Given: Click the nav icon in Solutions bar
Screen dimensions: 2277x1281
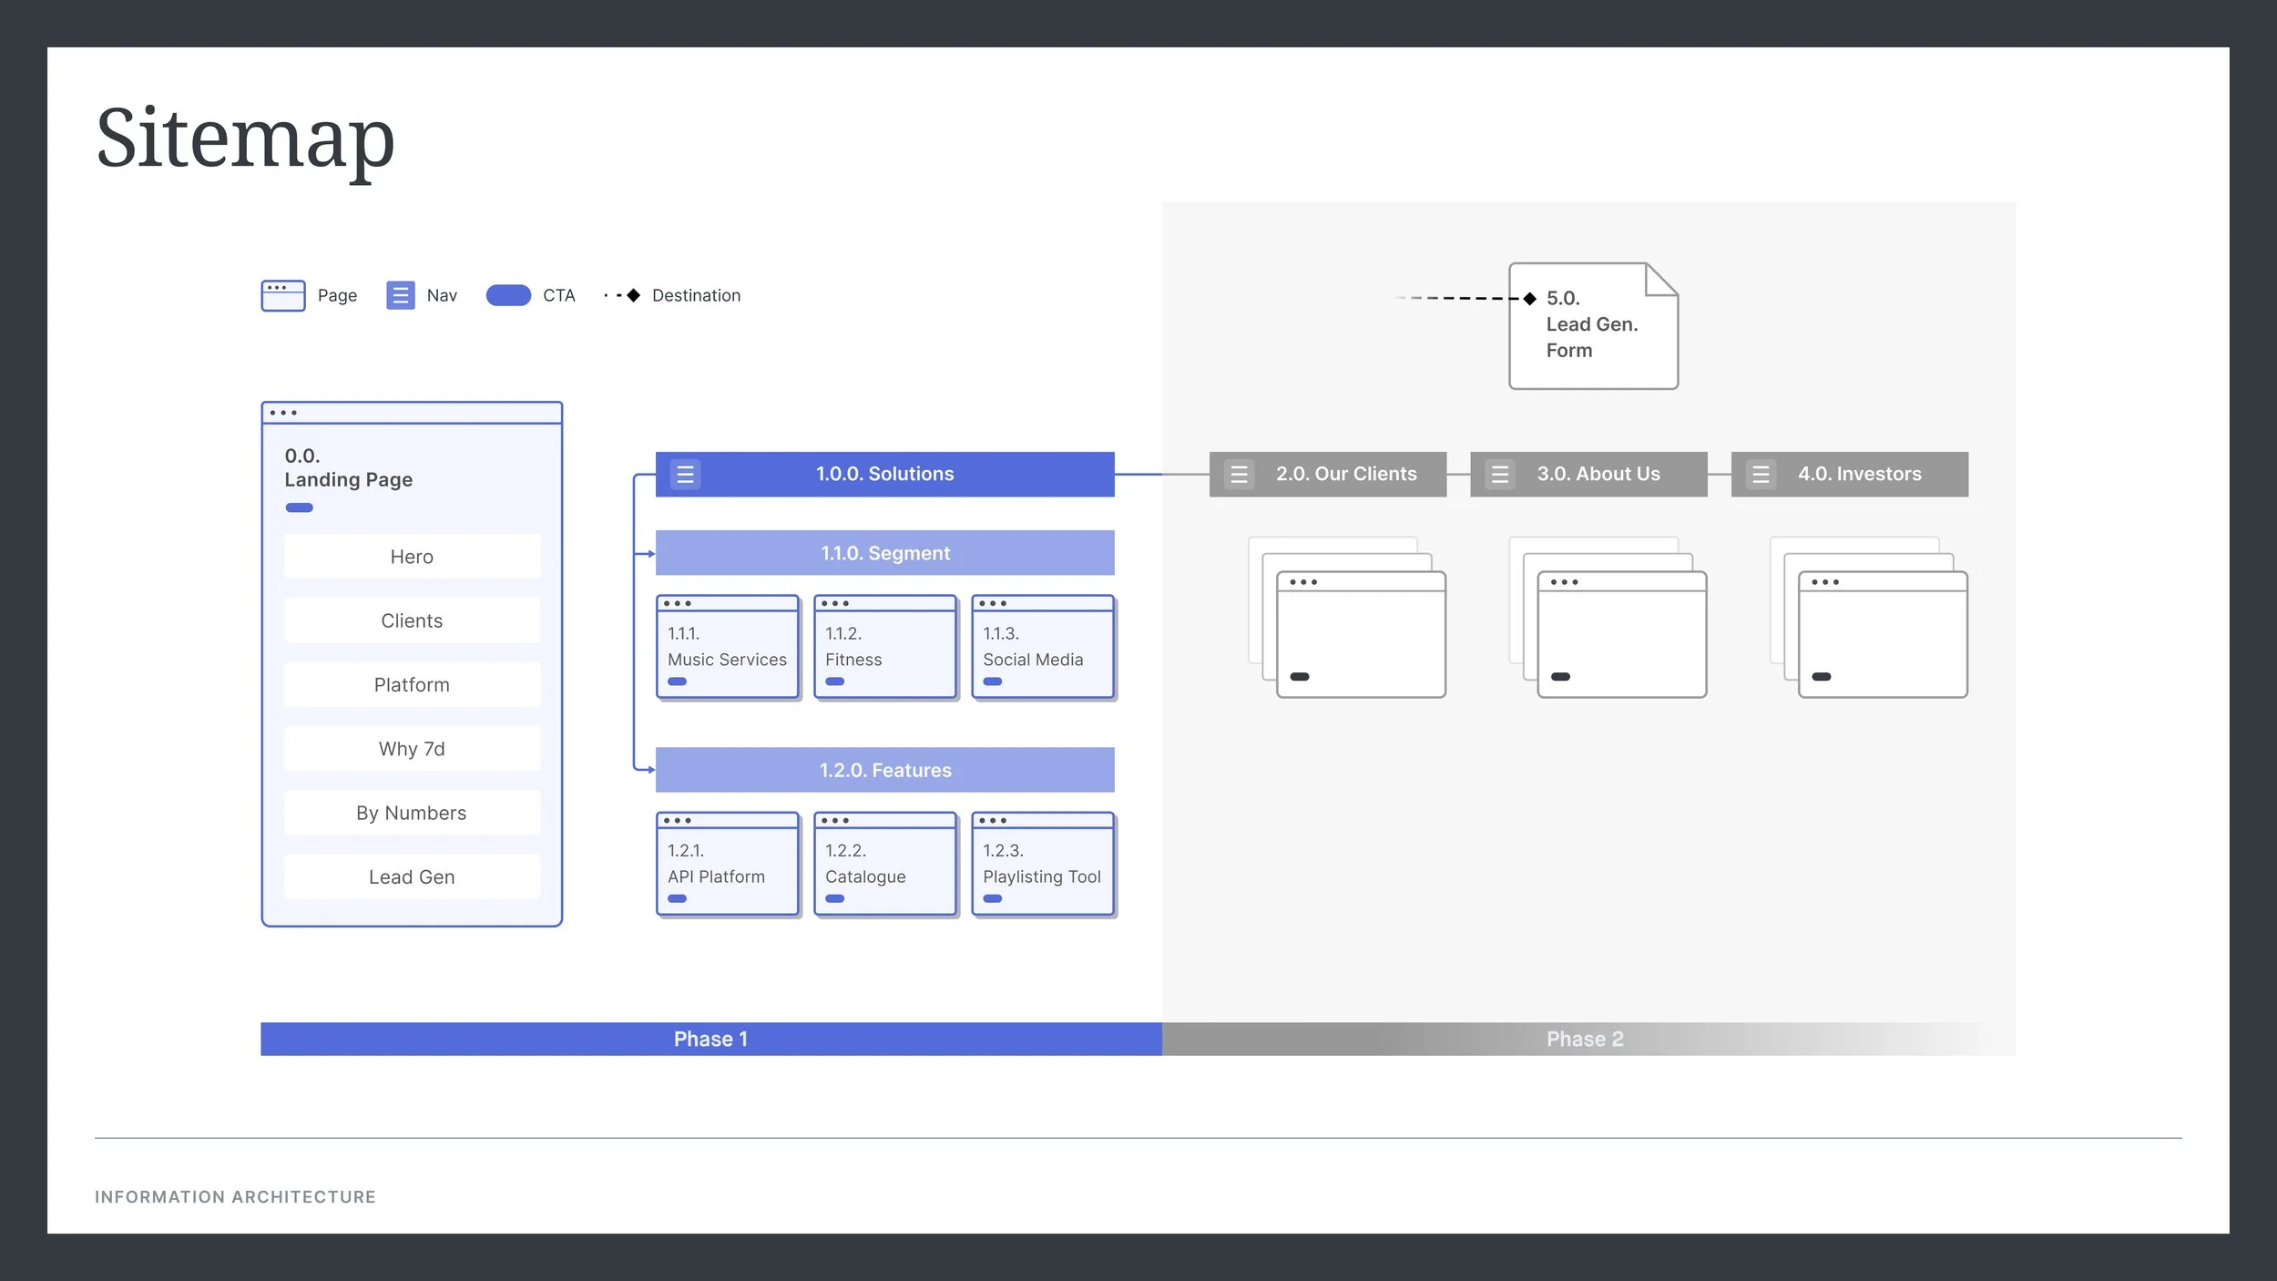Looking at the screenshot, I should tap(685, 475).
